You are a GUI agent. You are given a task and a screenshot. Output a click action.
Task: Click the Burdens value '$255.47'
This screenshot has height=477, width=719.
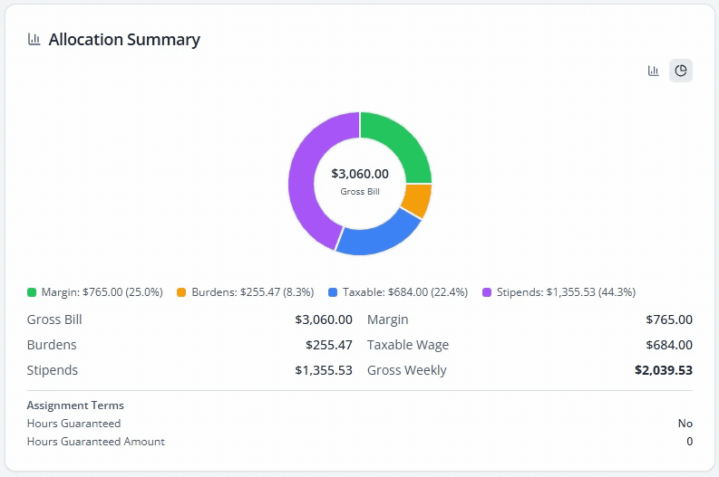point(329,345)
